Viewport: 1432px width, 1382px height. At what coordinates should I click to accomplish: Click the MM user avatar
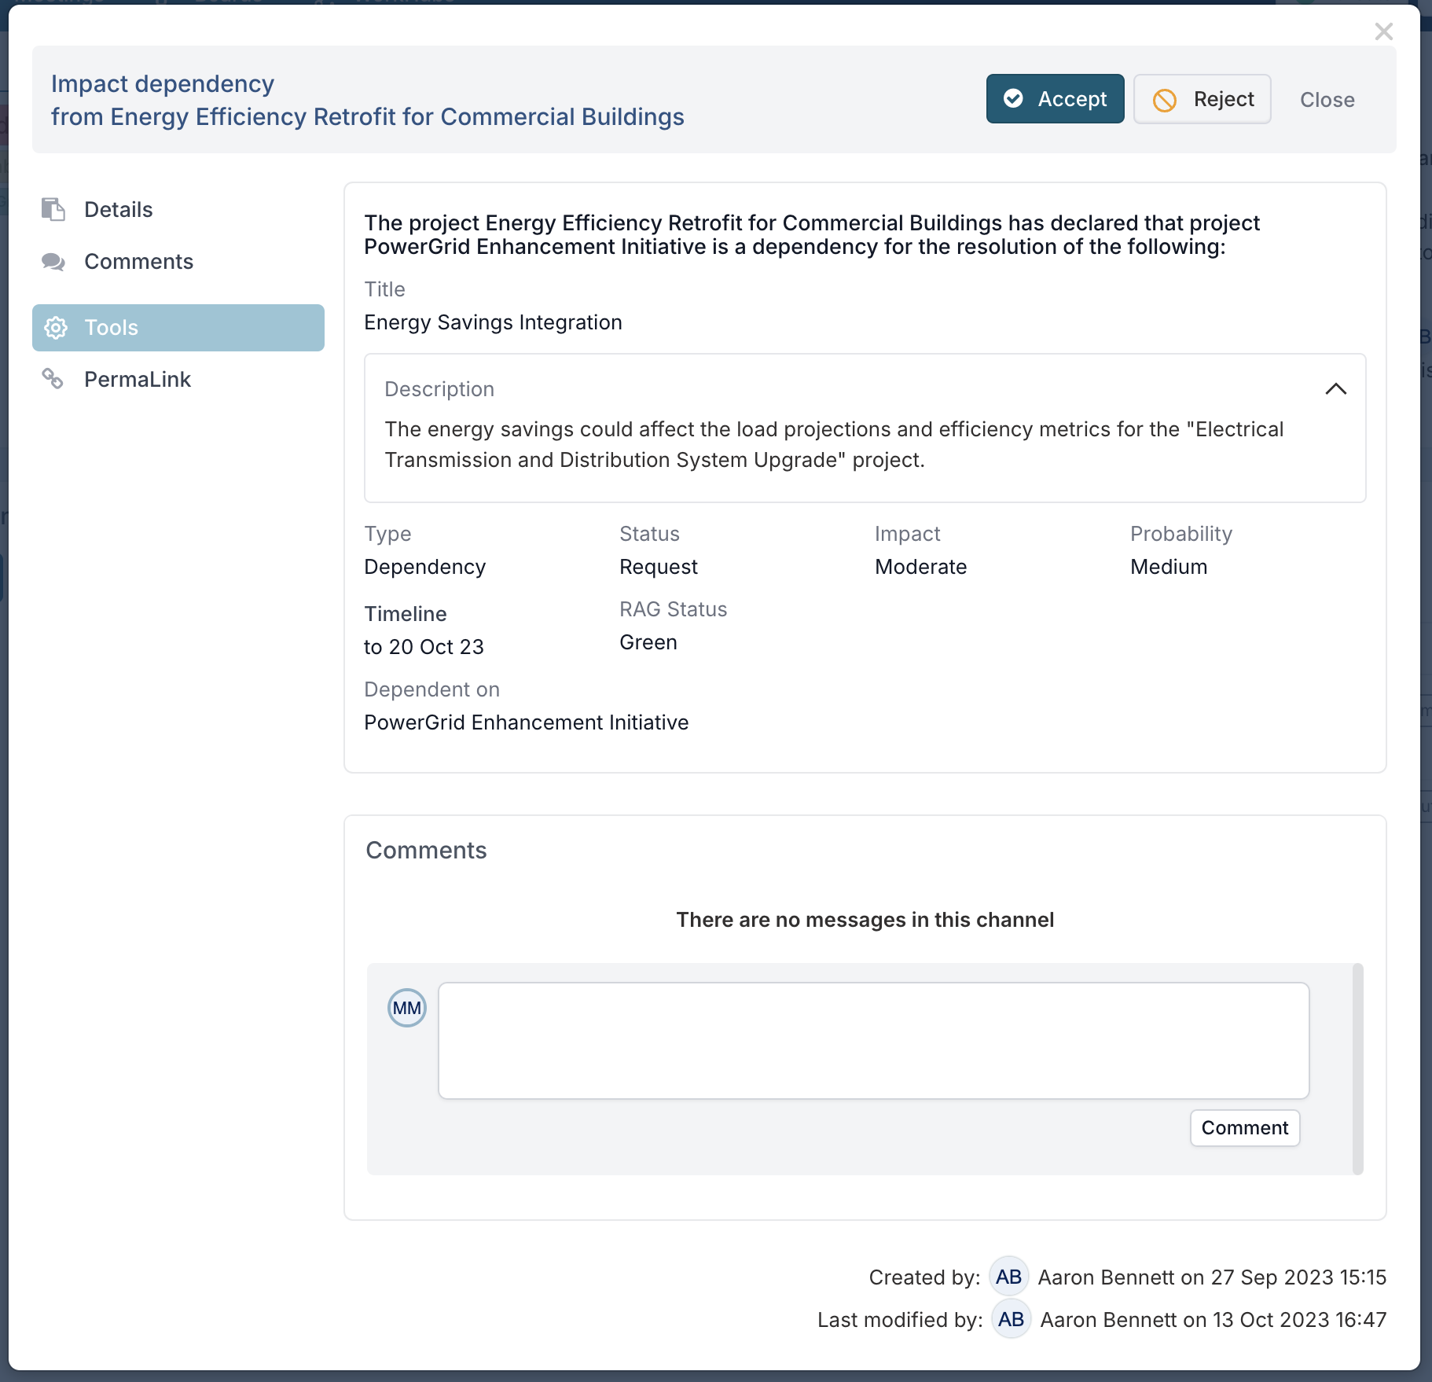tap(407, 1008)
